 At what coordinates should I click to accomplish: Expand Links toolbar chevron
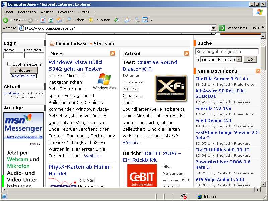coord(263,27)
